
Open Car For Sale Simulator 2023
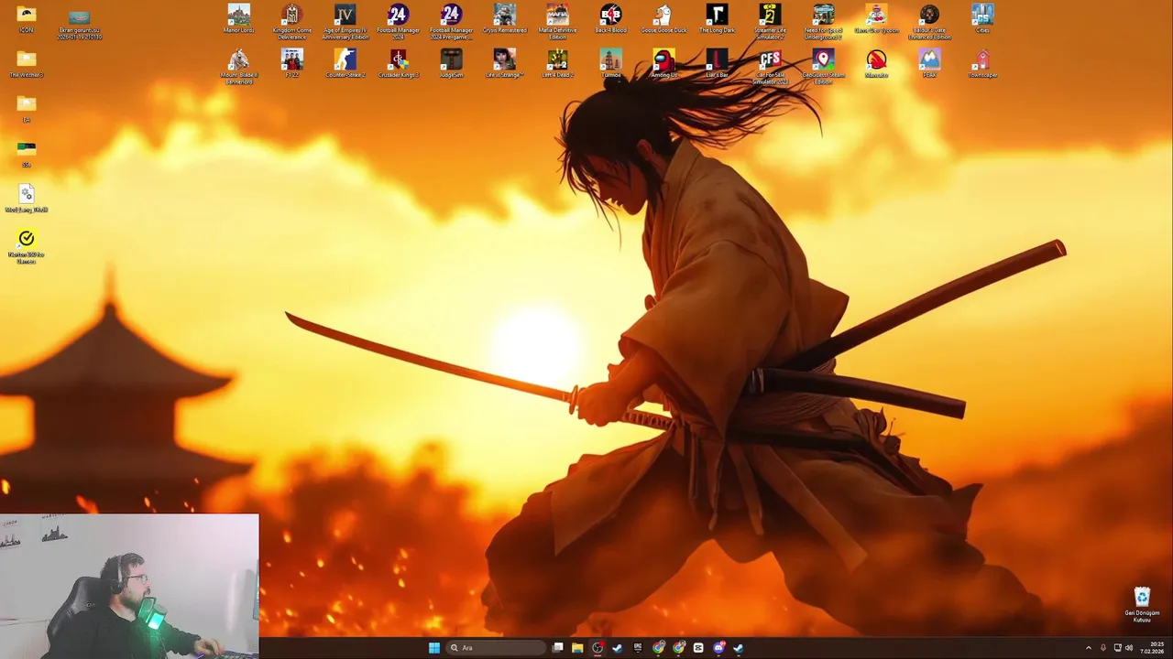click(x=770, y=66)
